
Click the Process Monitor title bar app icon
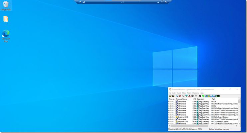tap(170, 89)
